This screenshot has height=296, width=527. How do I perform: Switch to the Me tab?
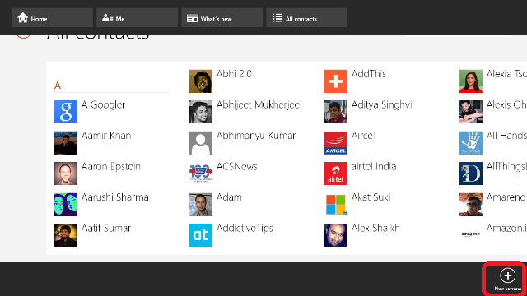coord(137,18)
